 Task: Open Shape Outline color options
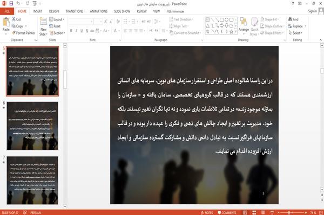(x=272, y=26)
